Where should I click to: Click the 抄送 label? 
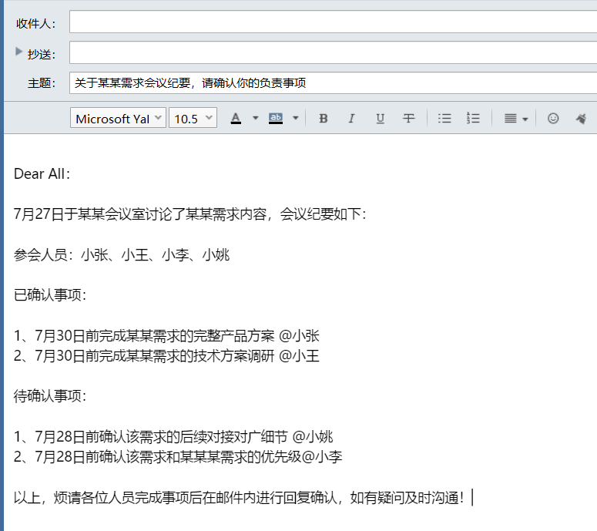[42, 54]
